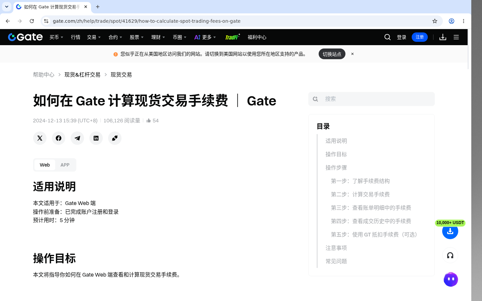Viewport: 482px width, 301px height.
Task: Switch to the Web tab
Action: point(45,165)
